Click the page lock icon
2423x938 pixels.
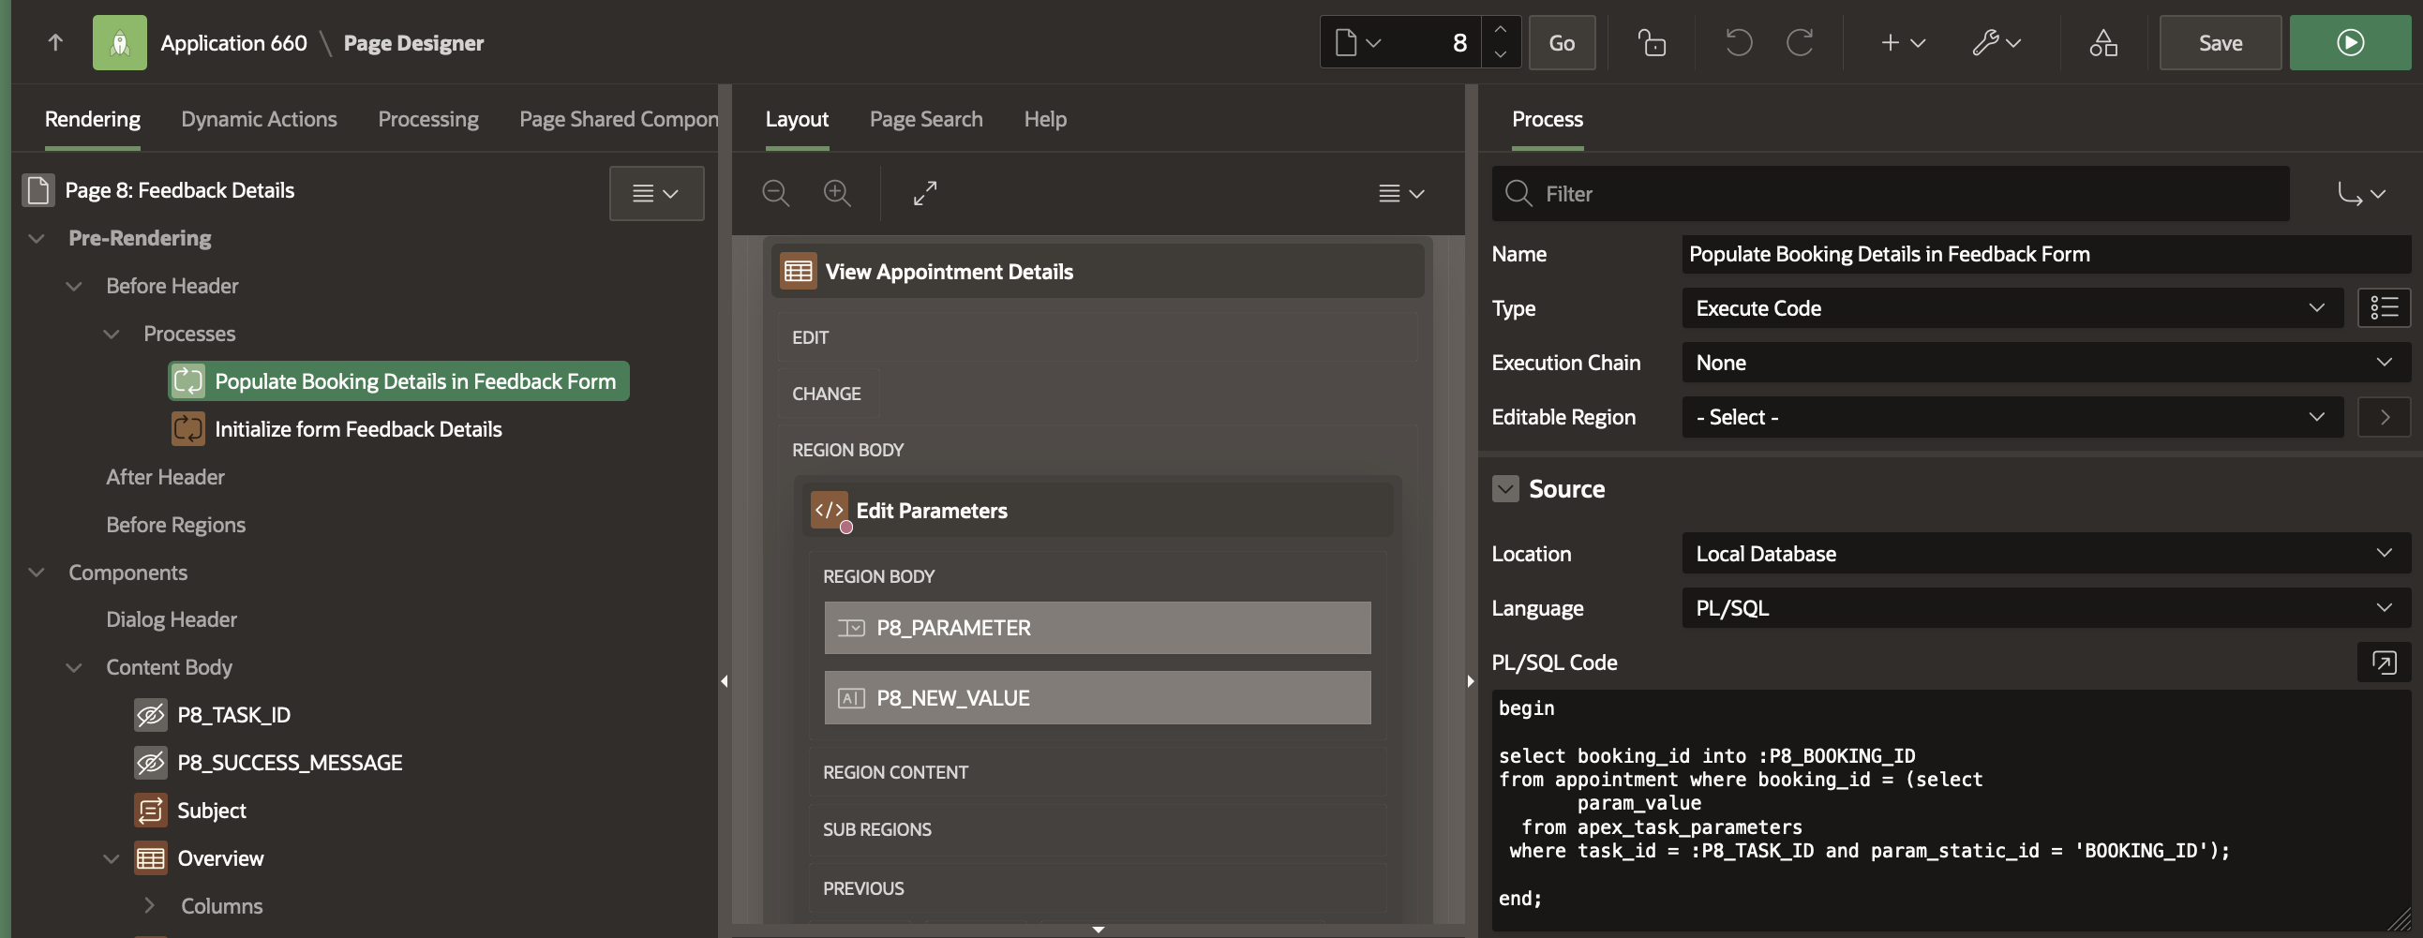coord(1652,42)
